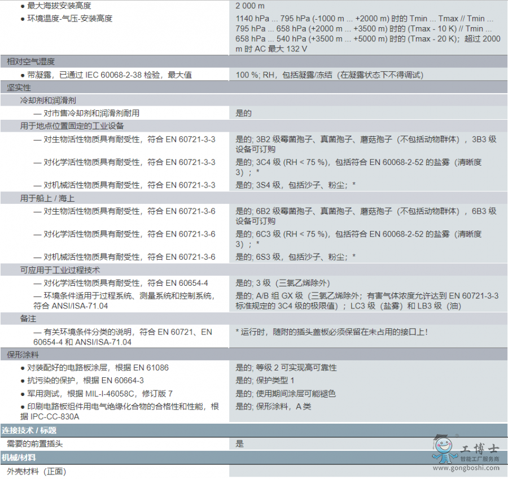Click the '环境温度-气压-安装高度' label
Viewport: 508px width, 479px height.
[69, 19]
